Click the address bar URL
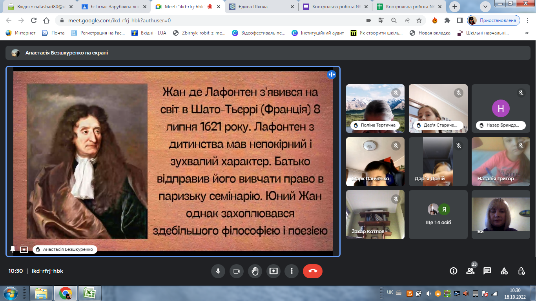The width and height of the screenshot is (536, 301). (119, 20)
